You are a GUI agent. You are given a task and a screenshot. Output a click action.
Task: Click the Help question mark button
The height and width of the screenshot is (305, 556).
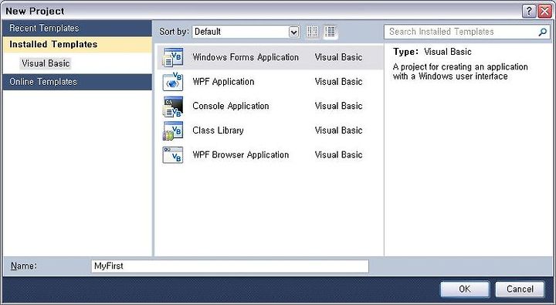point(529,12)
